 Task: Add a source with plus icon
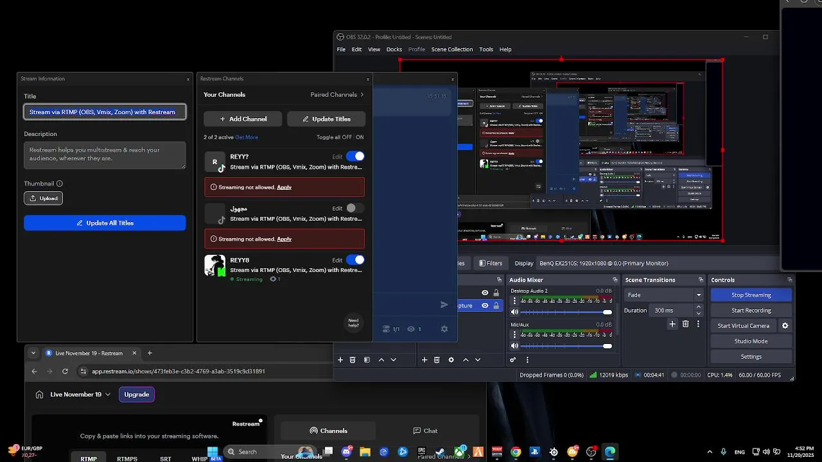point(424,360)
